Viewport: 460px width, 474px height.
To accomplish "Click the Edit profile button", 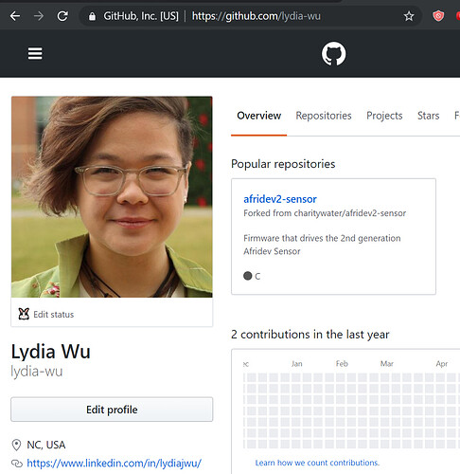I will click(112, 410).
